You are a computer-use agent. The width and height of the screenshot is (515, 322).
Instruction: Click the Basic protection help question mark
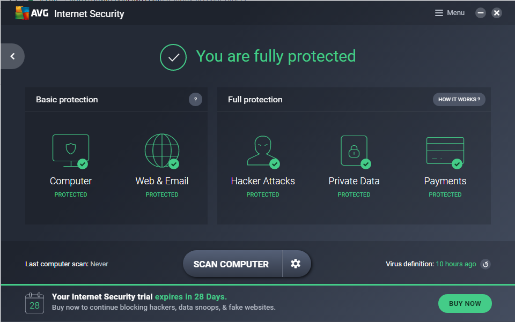pyautogui.click(x=195, y=99)
